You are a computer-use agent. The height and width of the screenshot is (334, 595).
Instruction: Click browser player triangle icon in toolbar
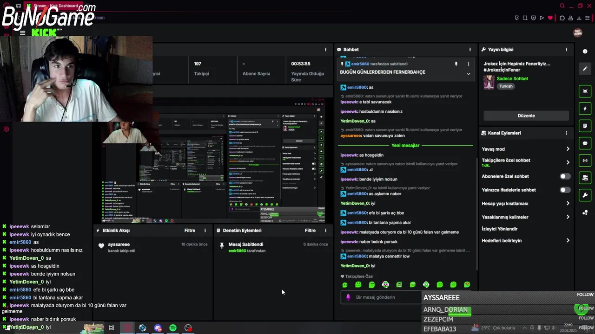tap(542, 18)
